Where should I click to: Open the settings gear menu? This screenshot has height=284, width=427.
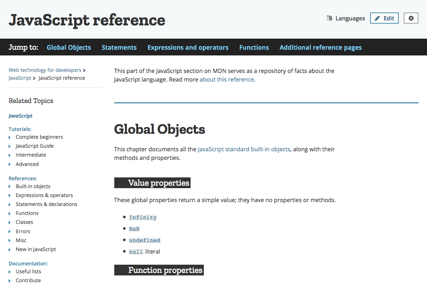pyautogui.click(x=411, y=18)
